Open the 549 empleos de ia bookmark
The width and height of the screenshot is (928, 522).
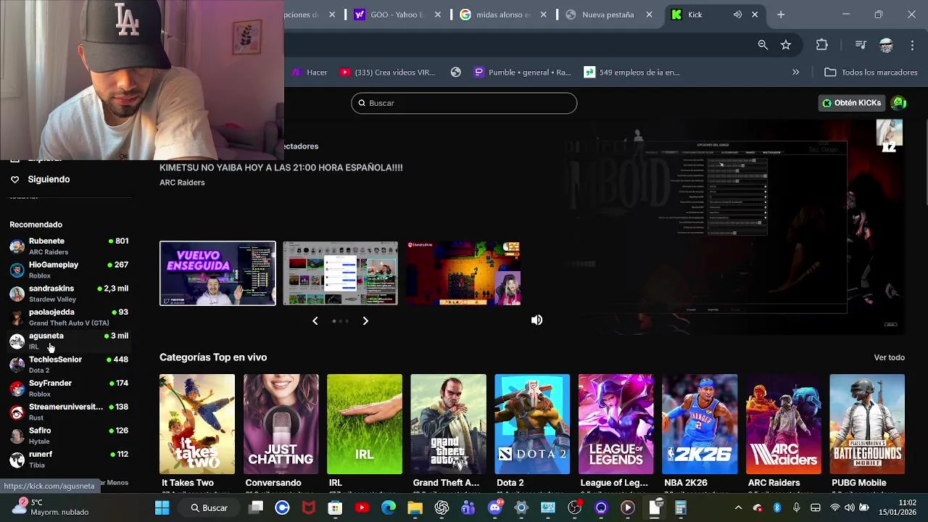632,72
